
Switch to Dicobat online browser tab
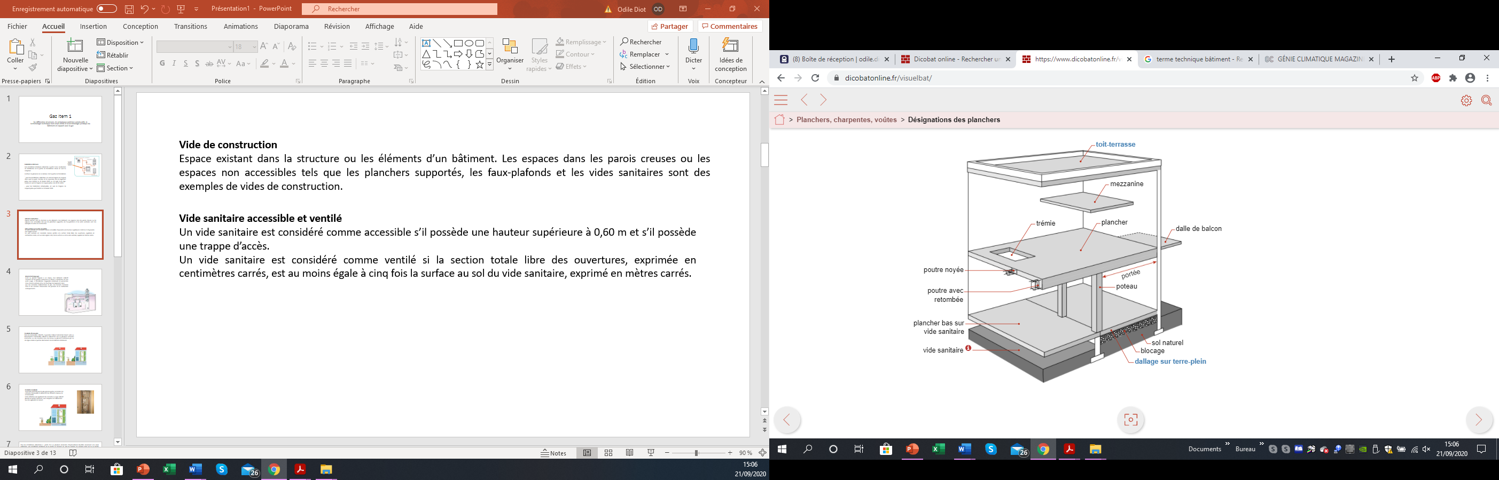tap(956, 59)
